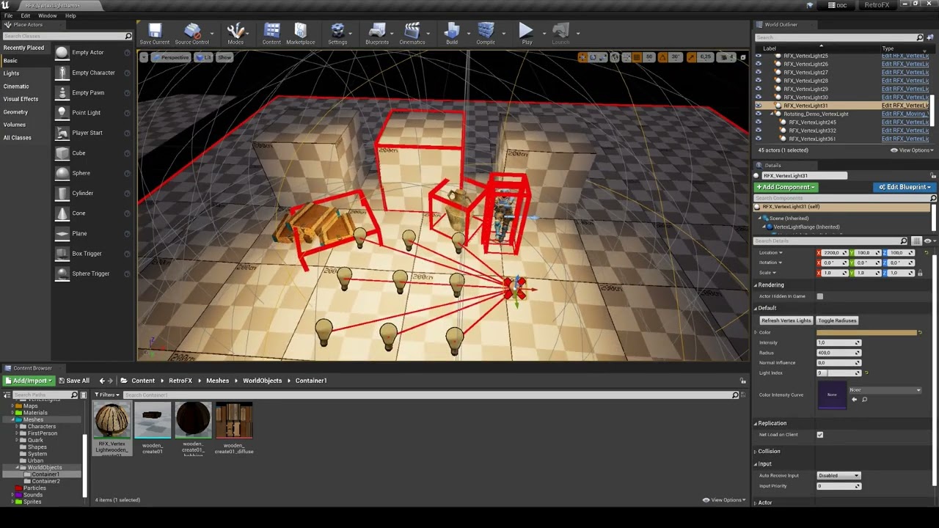Screen dimensions: 939x528
Task: Open the File menu
Action: click(x=9, y=15)
